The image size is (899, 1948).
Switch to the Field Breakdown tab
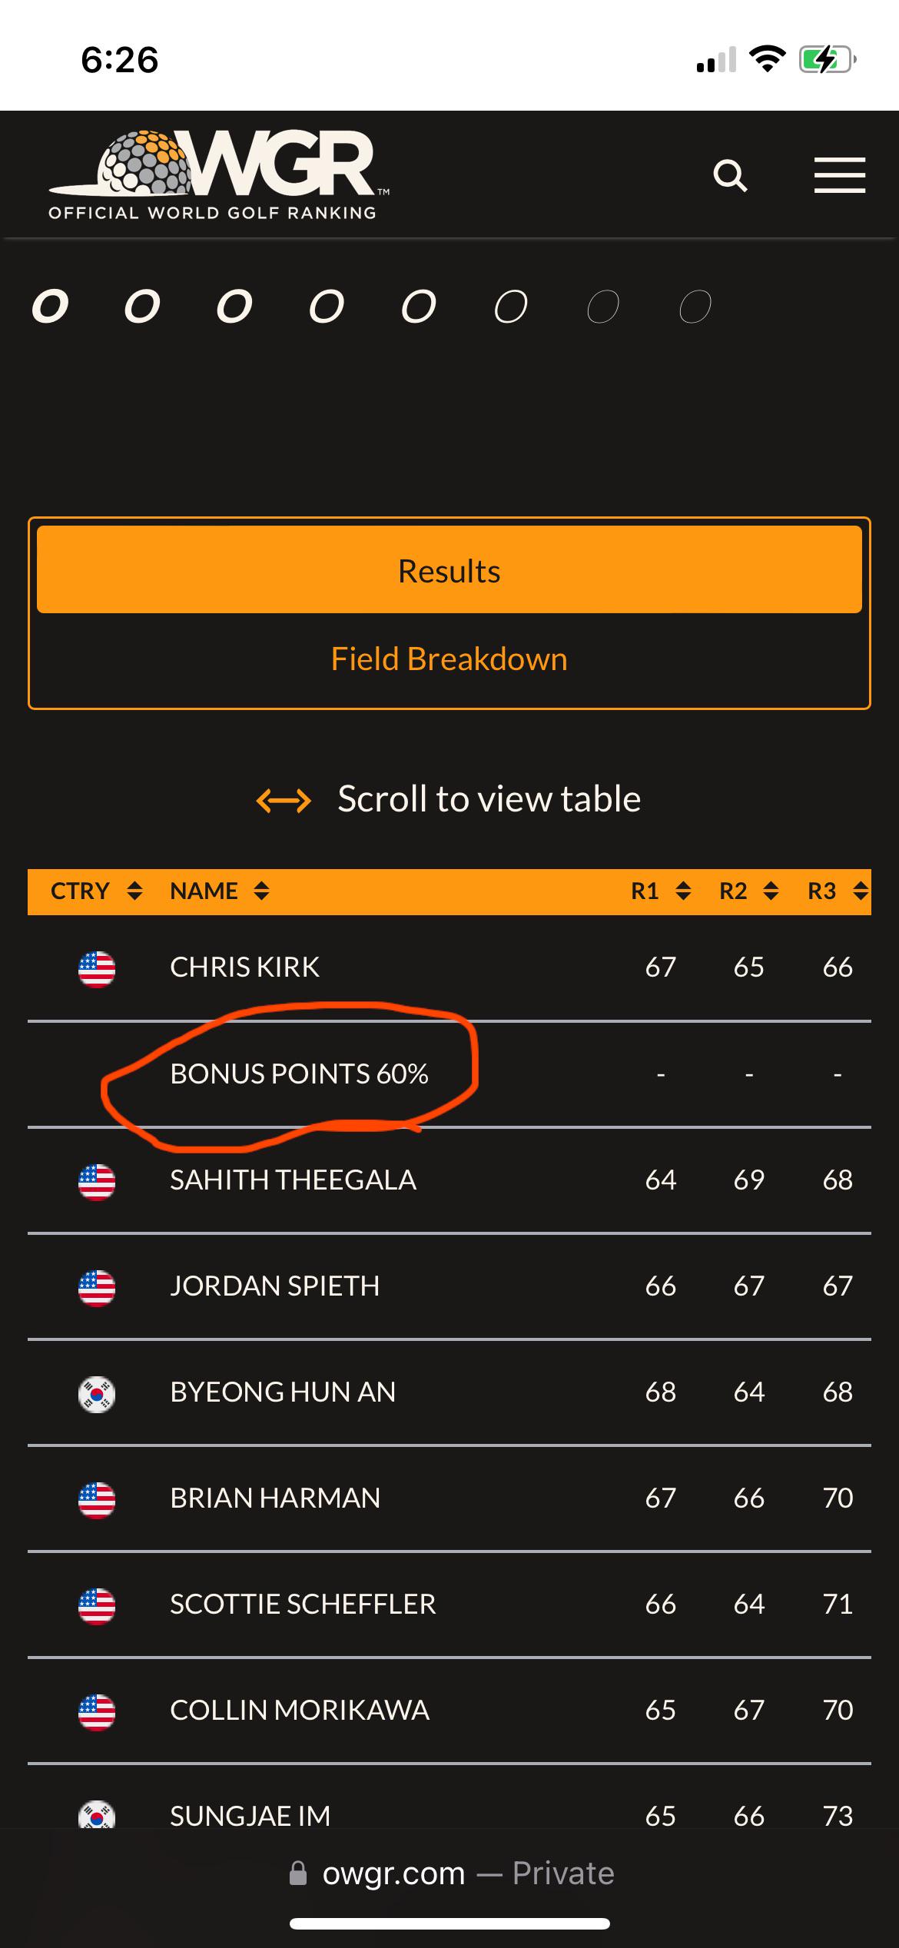[449, 659]
